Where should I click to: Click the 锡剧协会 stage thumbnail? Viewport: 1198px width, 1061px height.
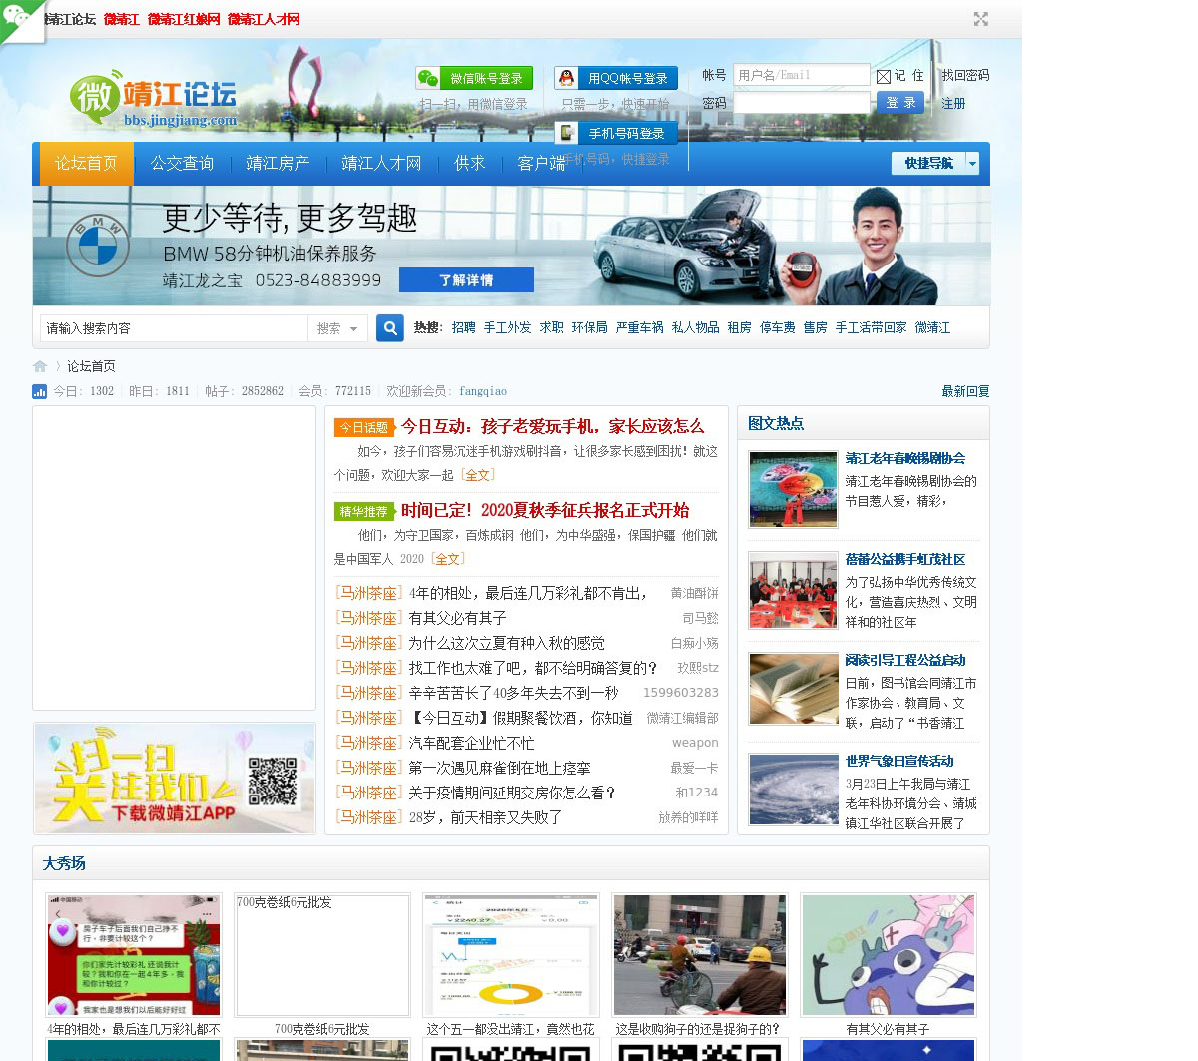click(794, 489)
